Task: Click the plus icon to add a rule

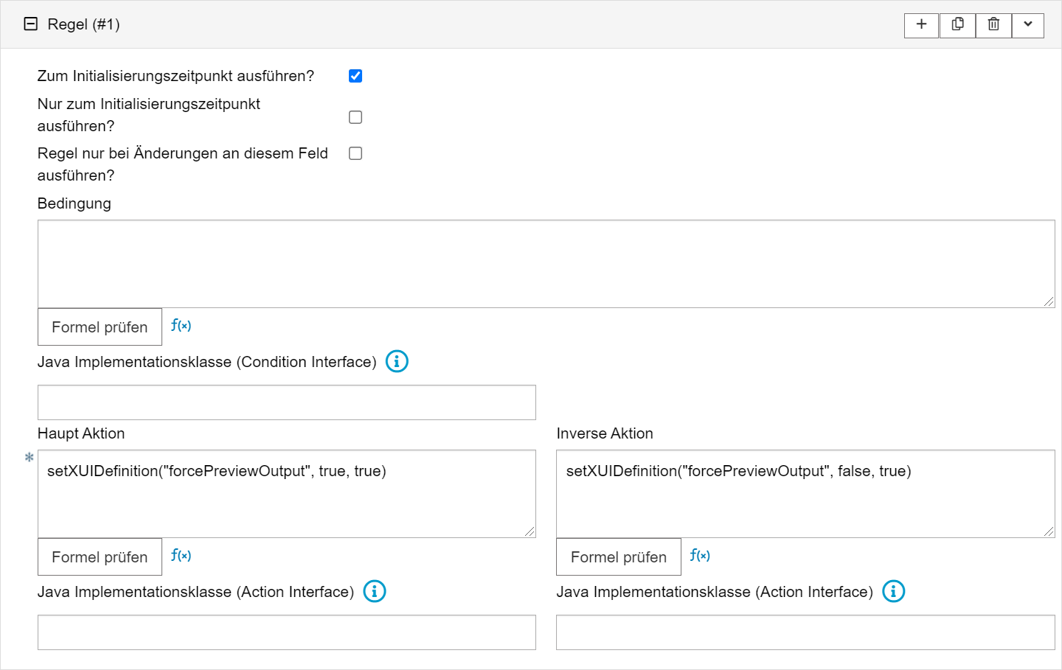Action: click(921, 25)
